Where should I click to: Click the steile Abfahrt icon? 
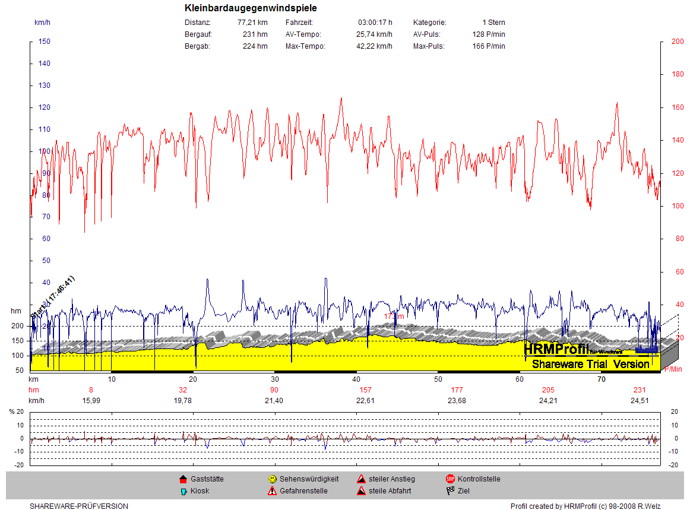pos(361,491)
